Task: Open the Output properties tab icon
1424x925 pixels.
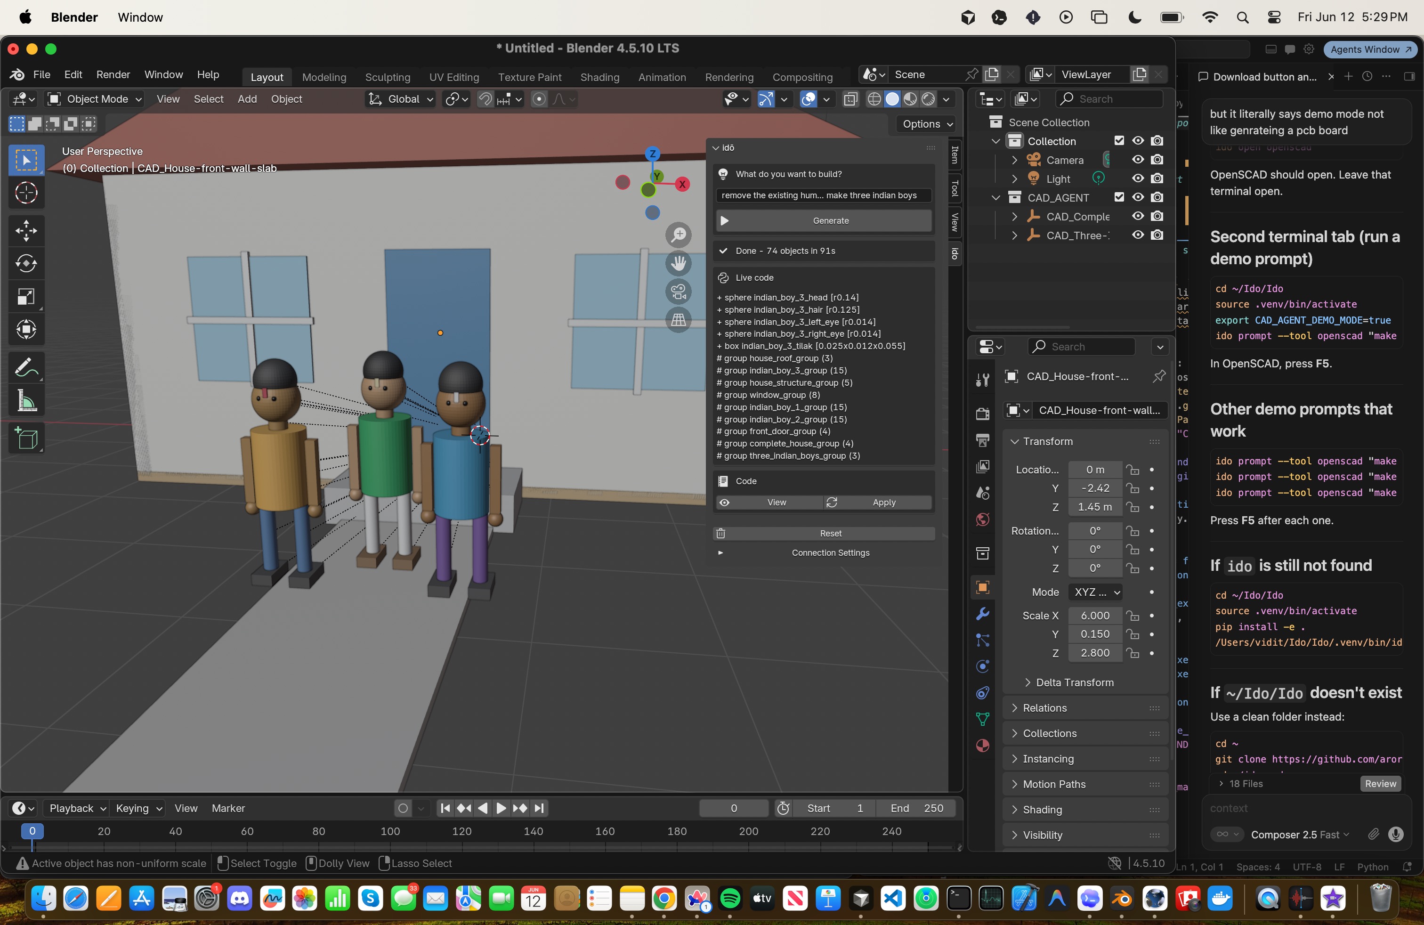Action: pos(982,440)
